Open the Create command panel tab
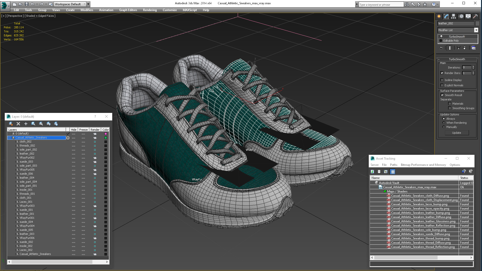This screenshot has height=271, width=482. (439, 16)
